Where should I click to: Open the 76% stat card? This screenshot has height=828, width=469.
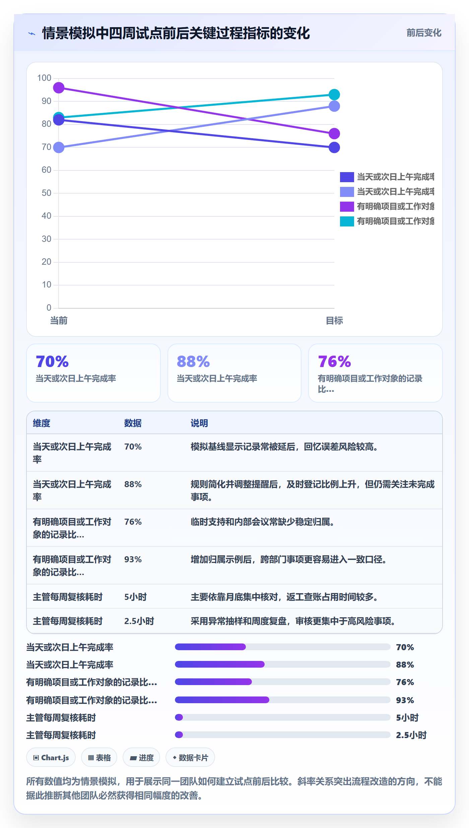pyautogui.click(x=376, y=373)
